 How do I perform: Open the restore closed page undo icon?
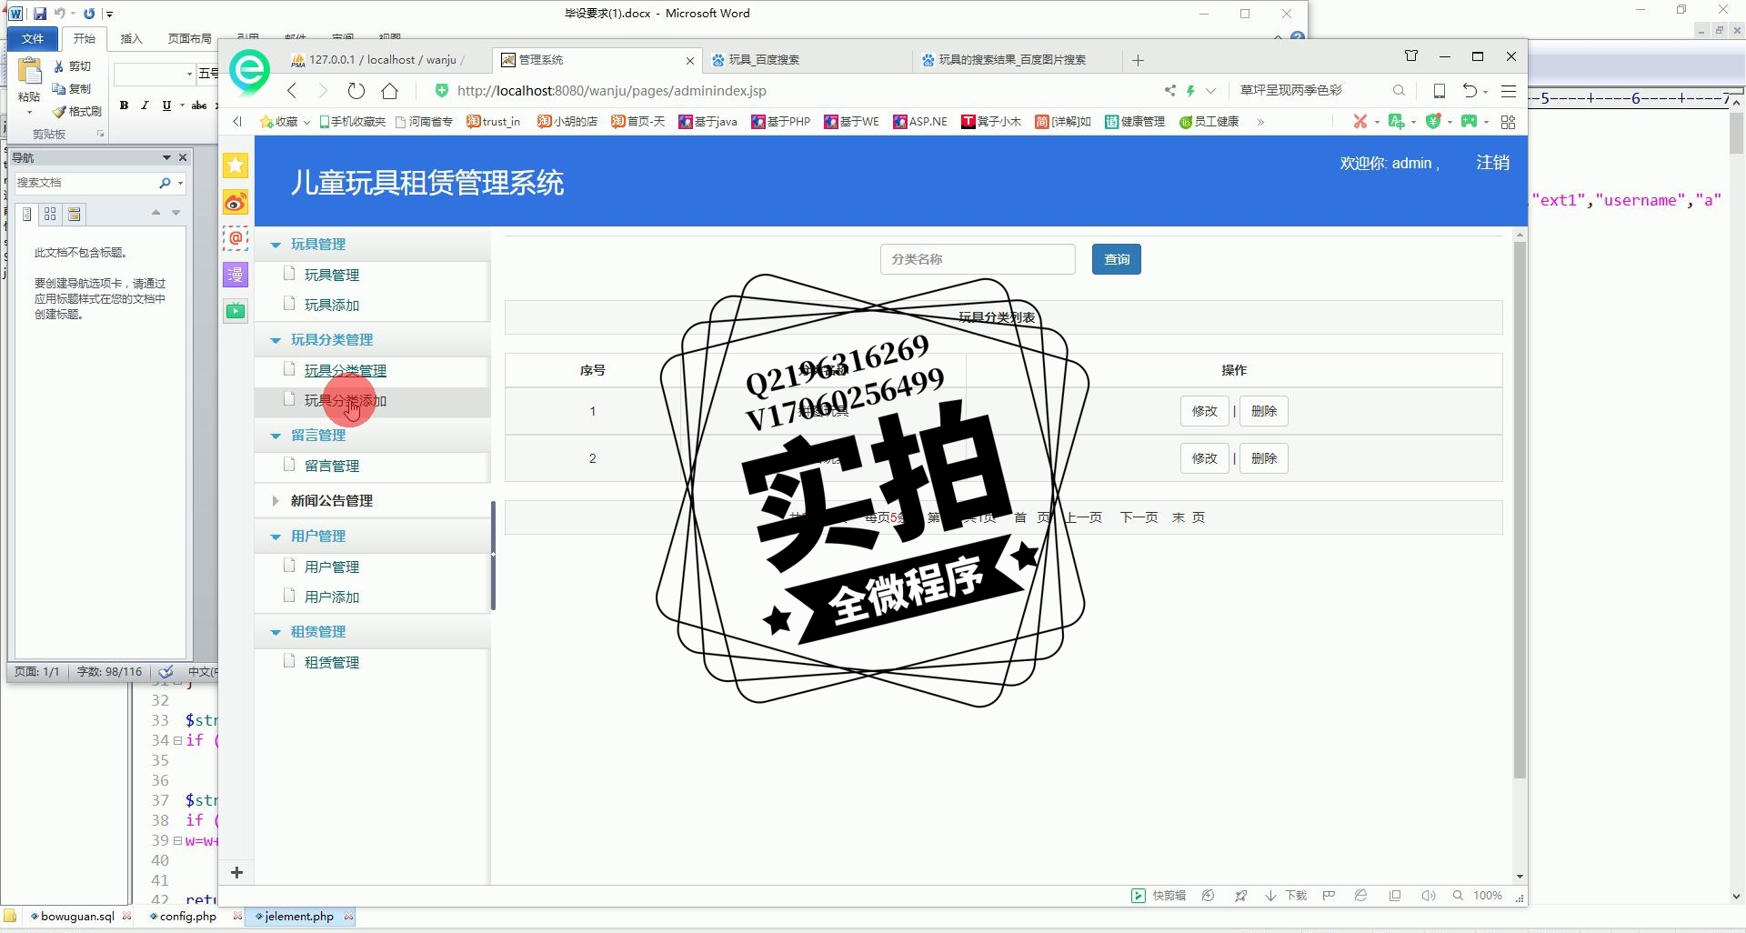(x=1470, y=90)
